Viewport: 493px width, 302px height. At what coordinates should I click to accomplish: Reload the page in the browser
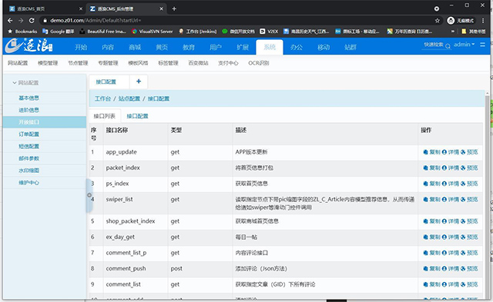point(32,21)
